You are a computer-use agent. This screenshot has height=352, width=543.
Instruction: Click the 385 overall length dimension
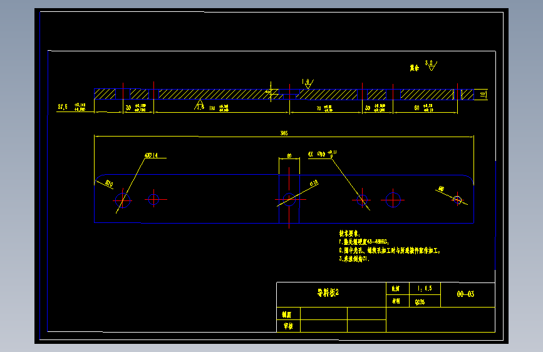click(284, 133)
